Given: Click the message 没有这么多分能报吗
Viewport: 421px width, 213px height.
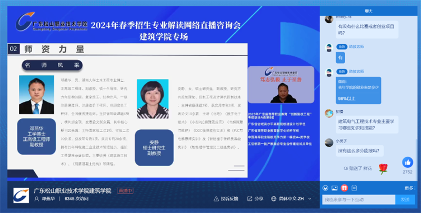Looking at the screenshot, I should (359, 151).
